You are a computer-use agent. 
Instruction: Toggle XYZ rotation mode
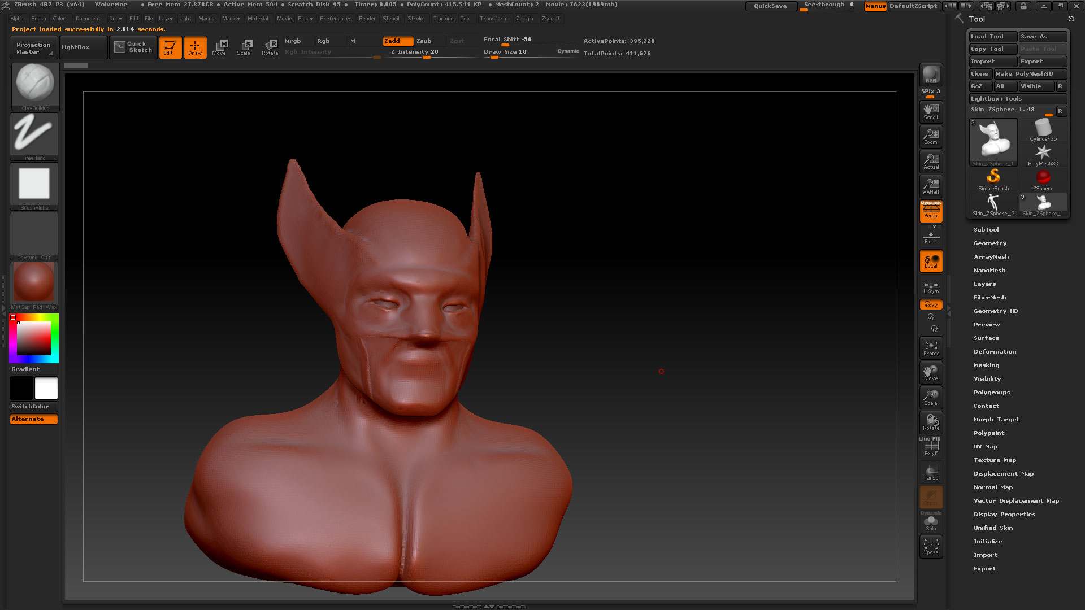(x=931, y=305)
